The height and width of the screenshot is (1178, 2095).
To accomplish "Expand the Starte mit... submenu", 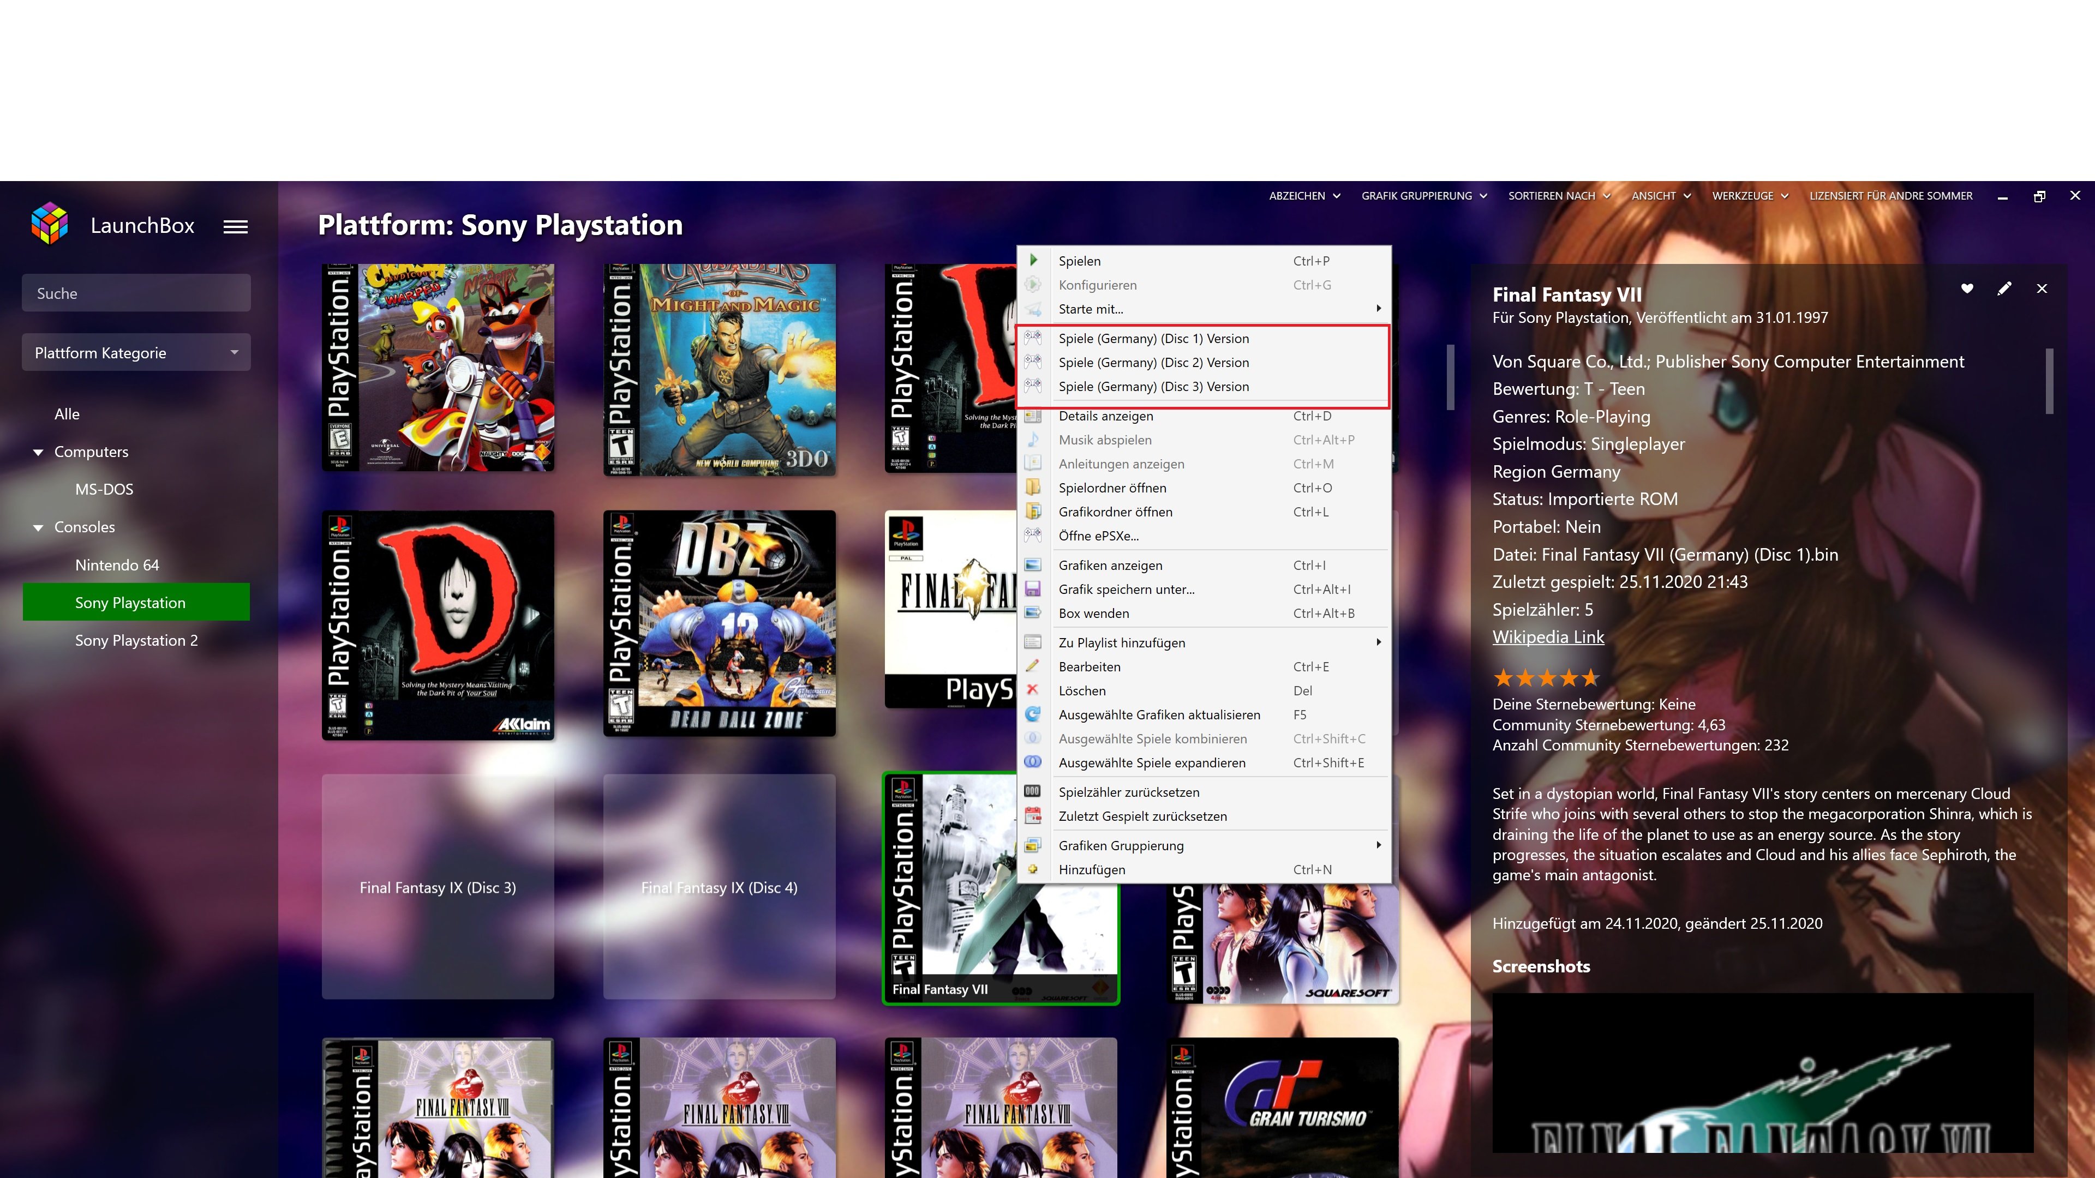I will click(1204, 309).
